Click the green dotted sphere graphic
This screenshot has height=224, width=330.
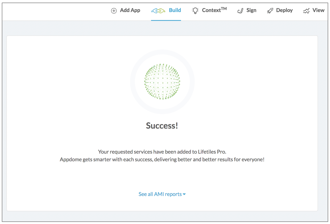pyautogui.click(x=162, y=82)
